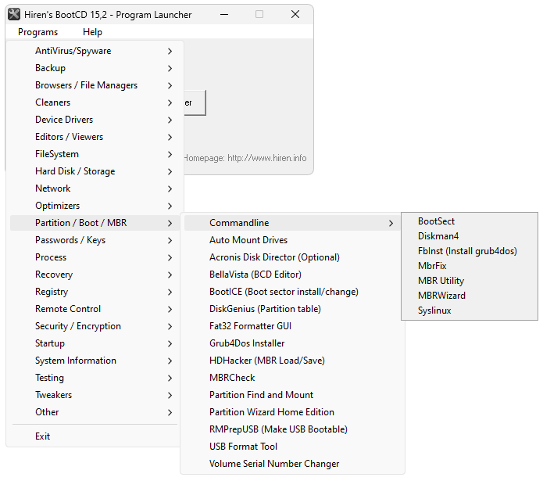The width and height of the screenshot is (543, 481).
Task: Open BootICE boot sector tool
Action: (x=284, y=292)
